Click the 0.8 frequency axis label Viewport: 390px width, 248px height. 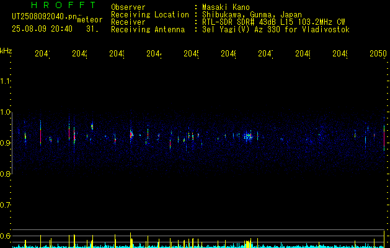(5, 174)
